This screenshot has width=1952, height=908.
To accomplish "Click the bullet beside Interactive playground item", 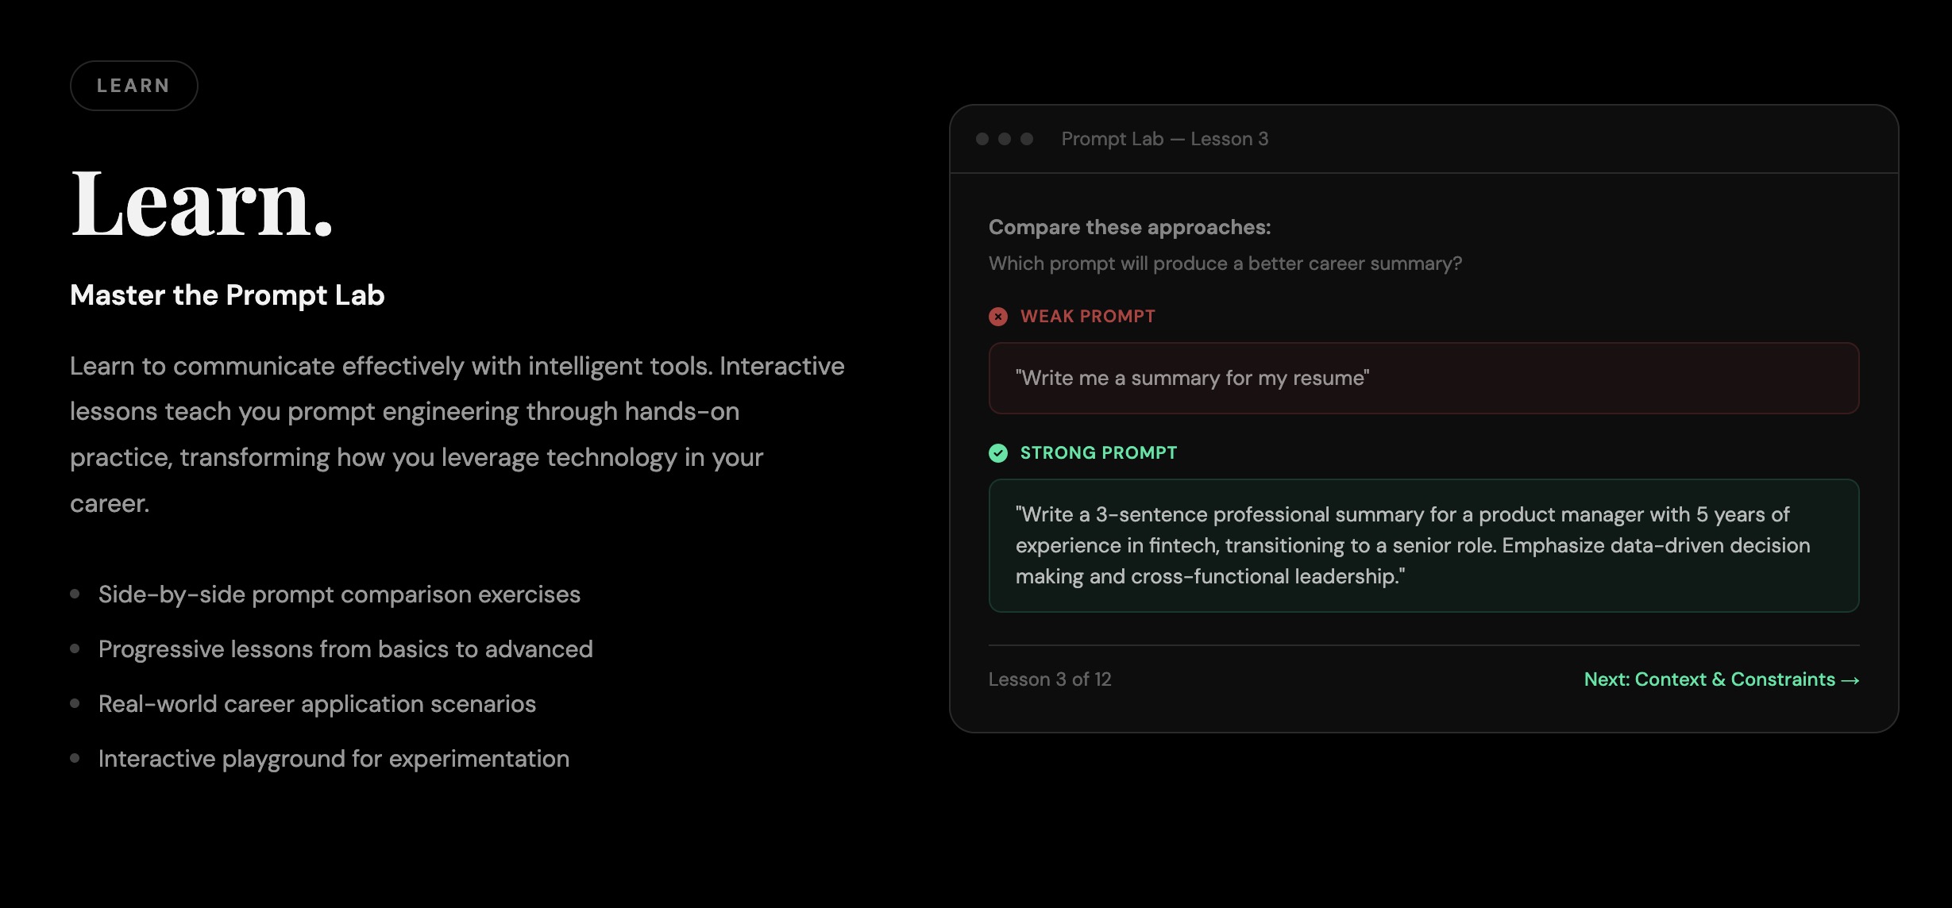I will point(75,758).
